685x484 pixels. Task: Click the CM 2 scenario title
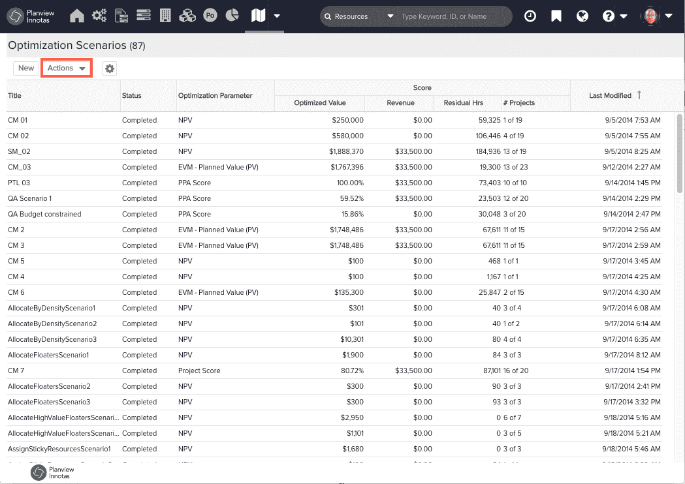16,230
